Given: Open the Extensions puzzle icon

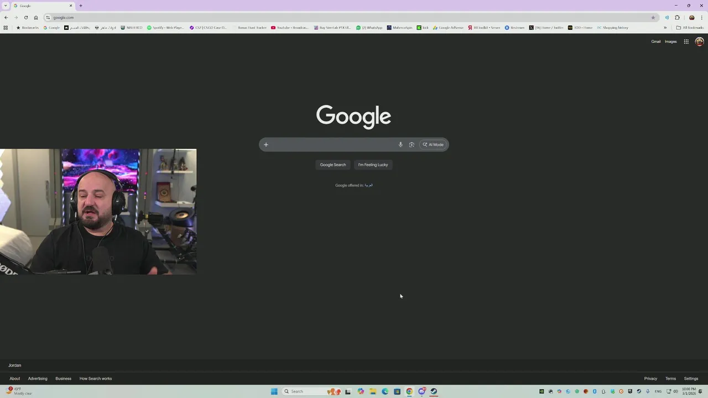Looking at the screenshot, I should tap(677, 17).
